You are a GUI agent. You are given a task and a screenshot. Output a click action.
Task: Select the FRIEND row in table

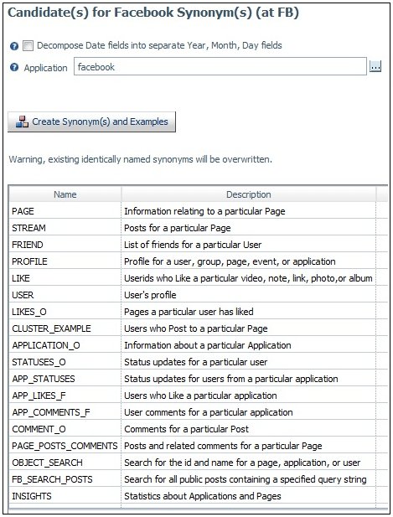tap(198, 245)
